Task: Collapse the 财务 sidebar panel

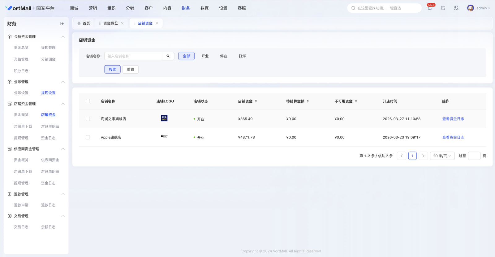Action: (x=62, y=24)
